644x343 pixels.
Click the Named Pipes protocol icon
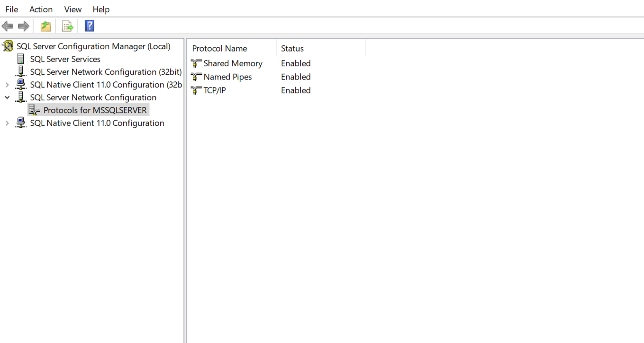click(x=196, y=77)
